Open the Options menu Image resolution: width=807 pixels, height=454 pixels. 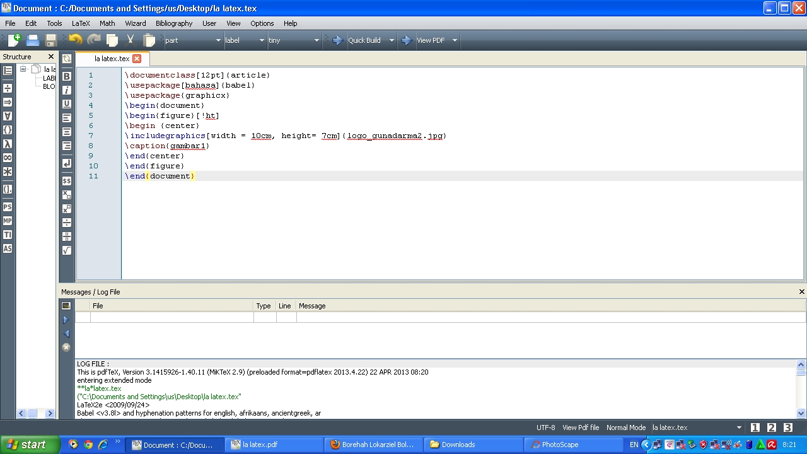point(262,23)
